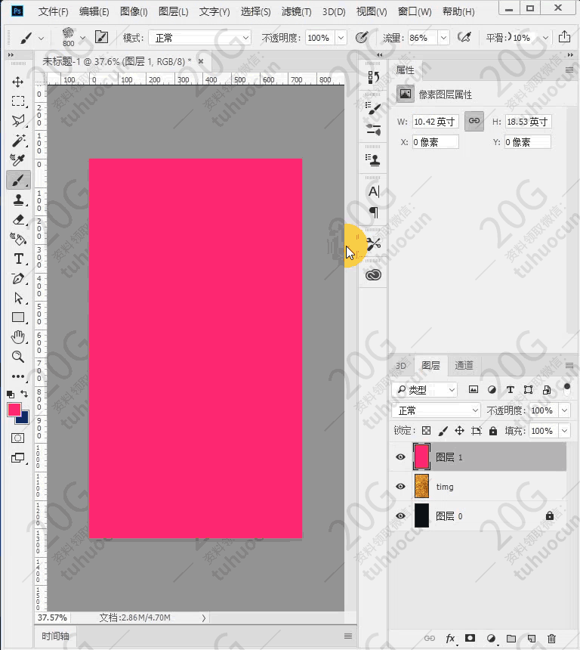Select the Move tool
580x650 pixels.
tap(18, 82)
